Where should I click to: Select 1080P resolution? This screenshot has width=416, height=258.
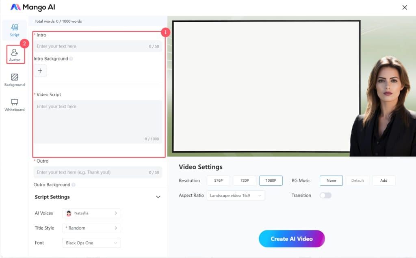(x=271, y=181)
